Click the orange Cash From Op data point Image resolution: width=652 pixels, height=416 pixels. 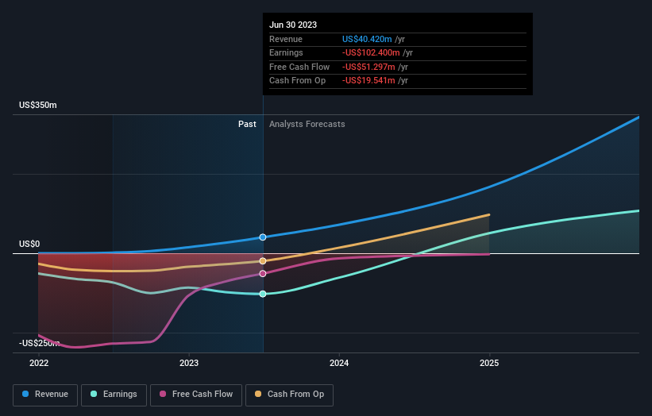pyautogui.click(x=263, y=261)
